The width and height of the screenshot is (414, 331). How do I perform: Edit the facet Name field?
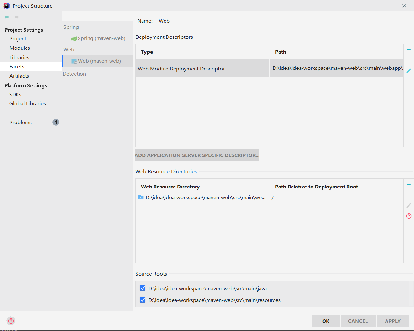284,21
